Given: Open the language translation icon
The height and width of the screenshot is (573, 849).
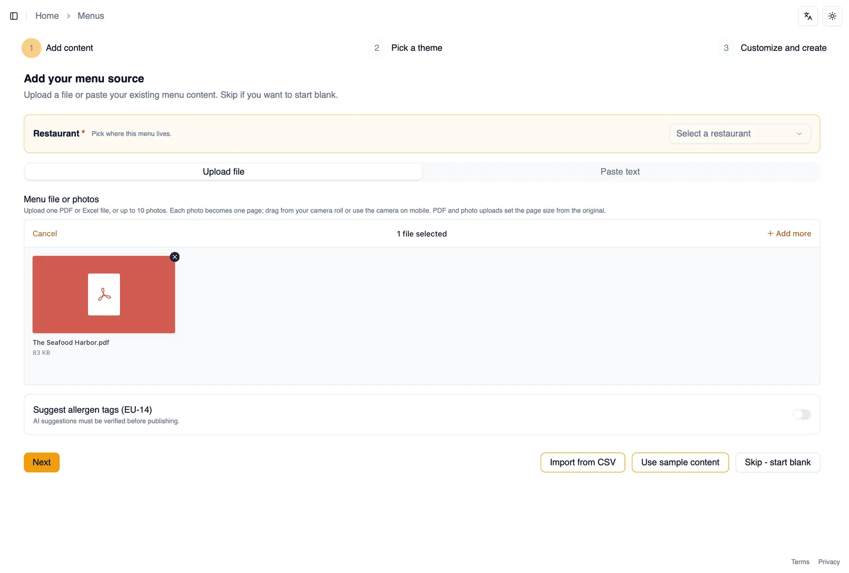Looking at the screenshot, I should 808,16.
